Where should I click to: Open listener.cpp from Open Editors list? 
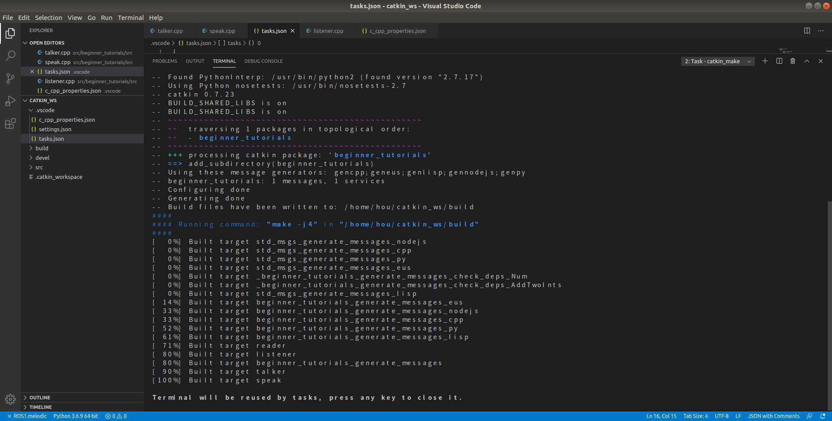(82, 81)
